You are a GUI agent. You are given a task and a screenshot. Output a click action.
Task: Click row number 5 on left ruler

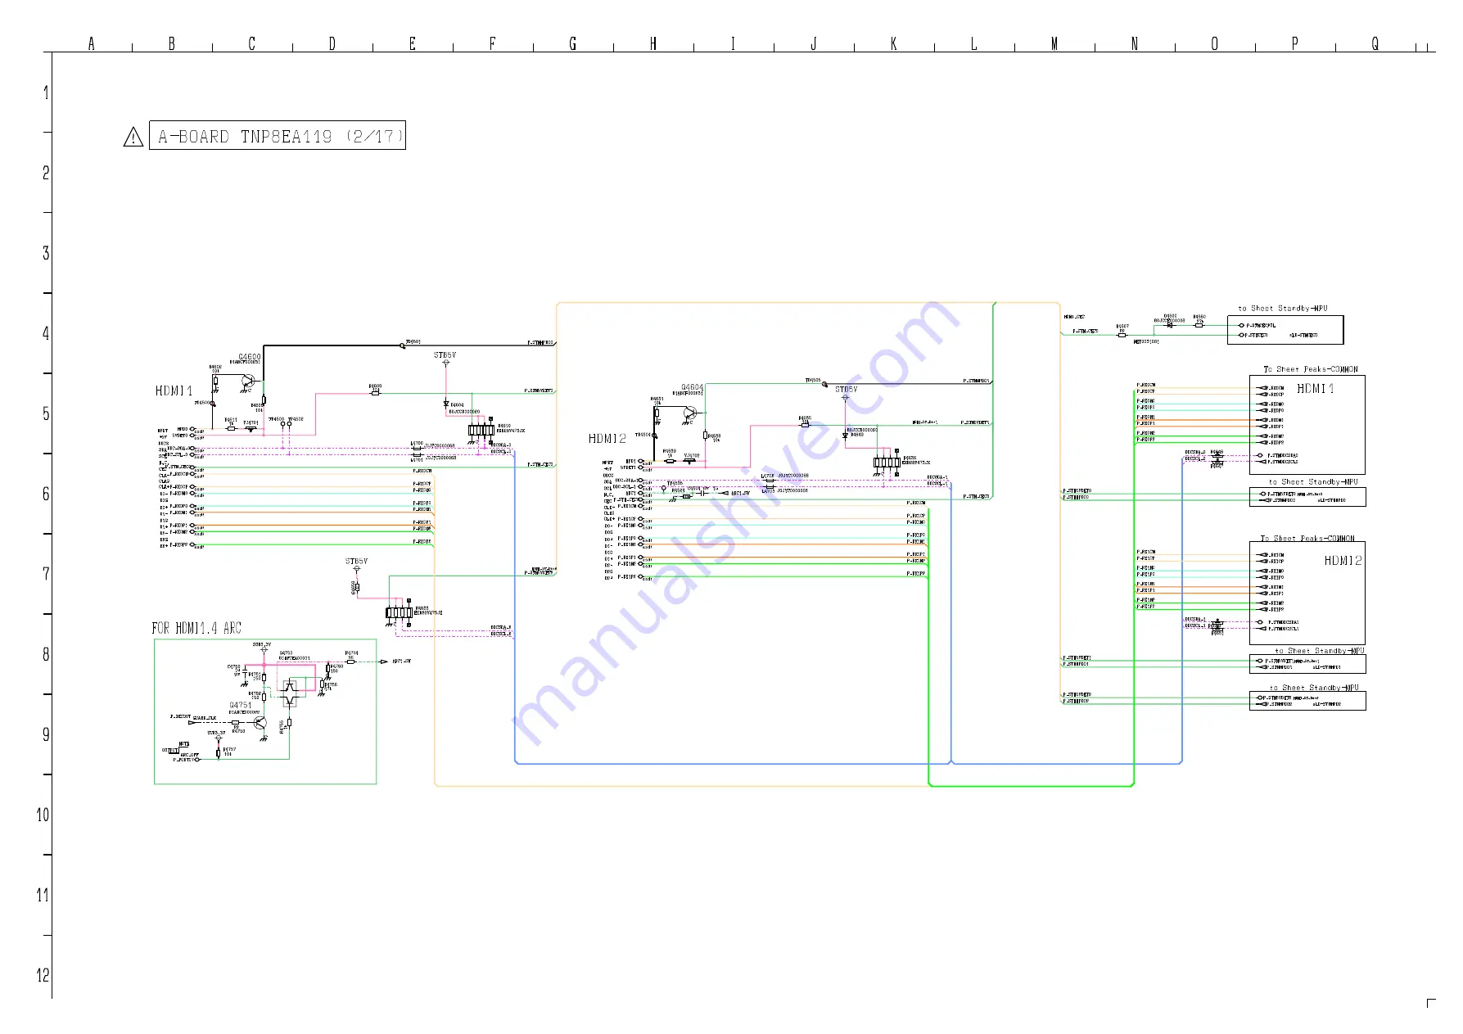(x=46, y=413)
